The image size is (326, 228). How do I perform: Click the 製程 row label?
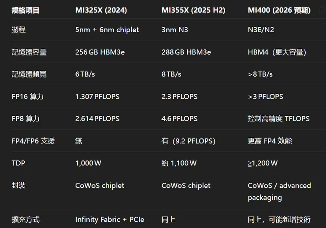click(x=19, y=30)
